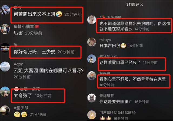Open A堂少爷 avatar profile

point(5,110)
